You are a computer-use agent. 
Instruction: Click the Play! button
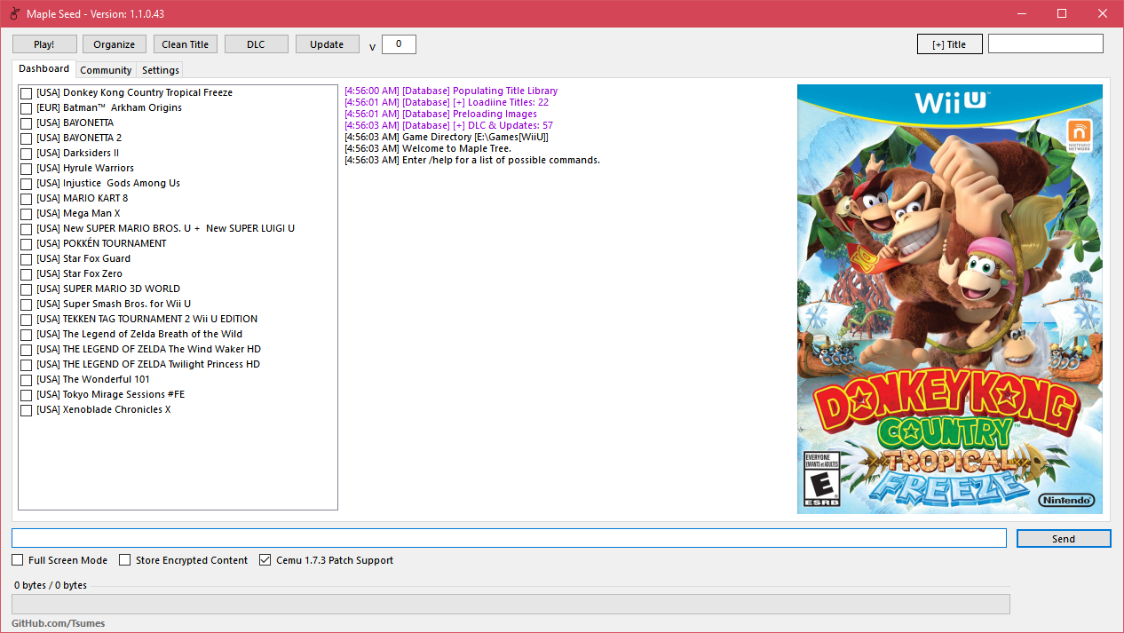[x=44, y=44]
